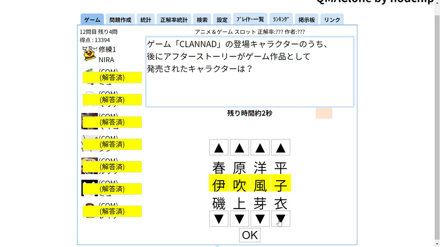Confirm the answer with OK button
The image size is (440, 247).
coord(250,235)
